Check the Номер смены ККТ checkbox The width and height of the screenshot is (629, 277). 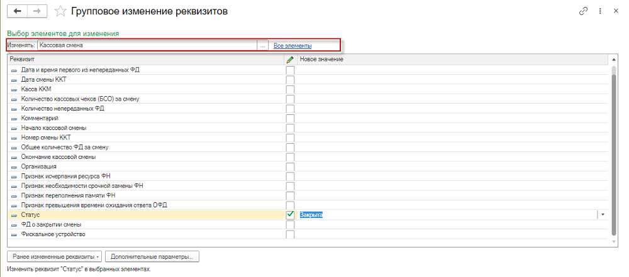click(291, 138)
